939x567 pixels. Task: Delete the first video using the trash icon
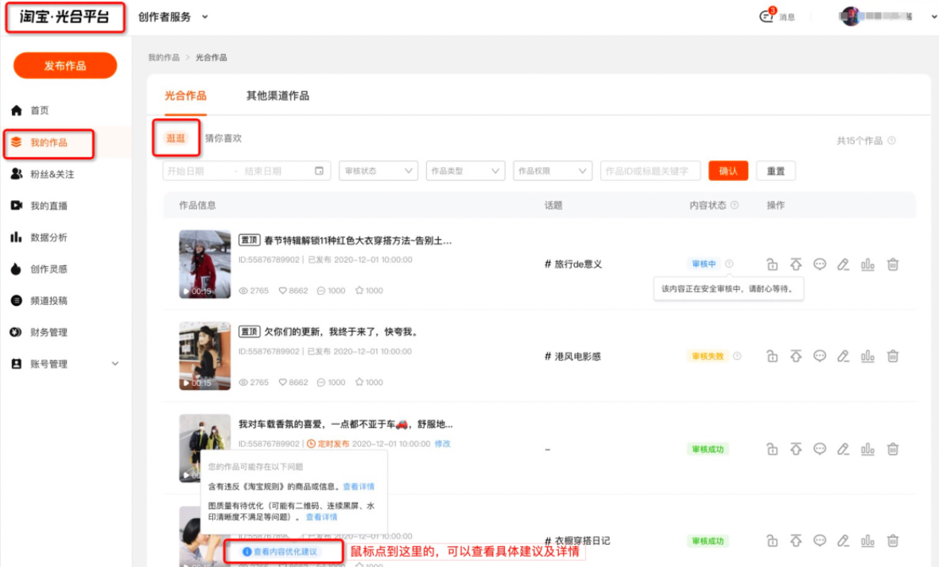pos(892,264)
